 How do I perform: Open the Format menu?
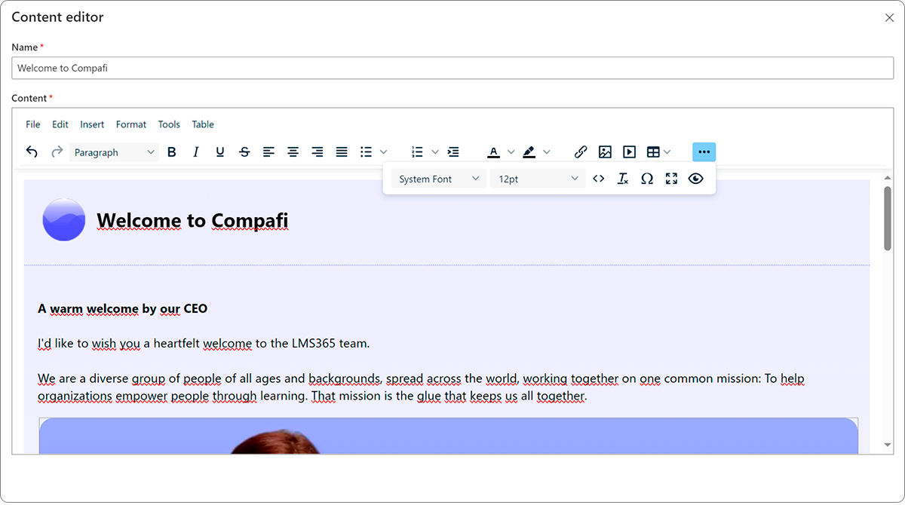[x=131, y=124]
